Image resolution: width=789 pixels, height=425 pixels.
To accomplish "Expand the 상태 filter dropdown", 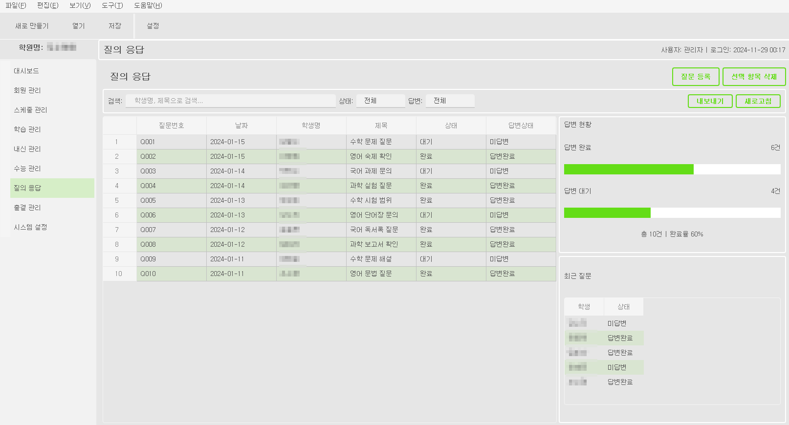I will (x=380, y=101).
